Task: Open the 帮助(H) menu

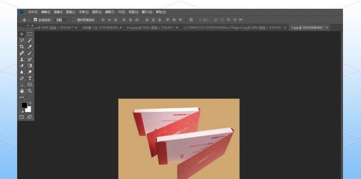Action: [161, 12]
